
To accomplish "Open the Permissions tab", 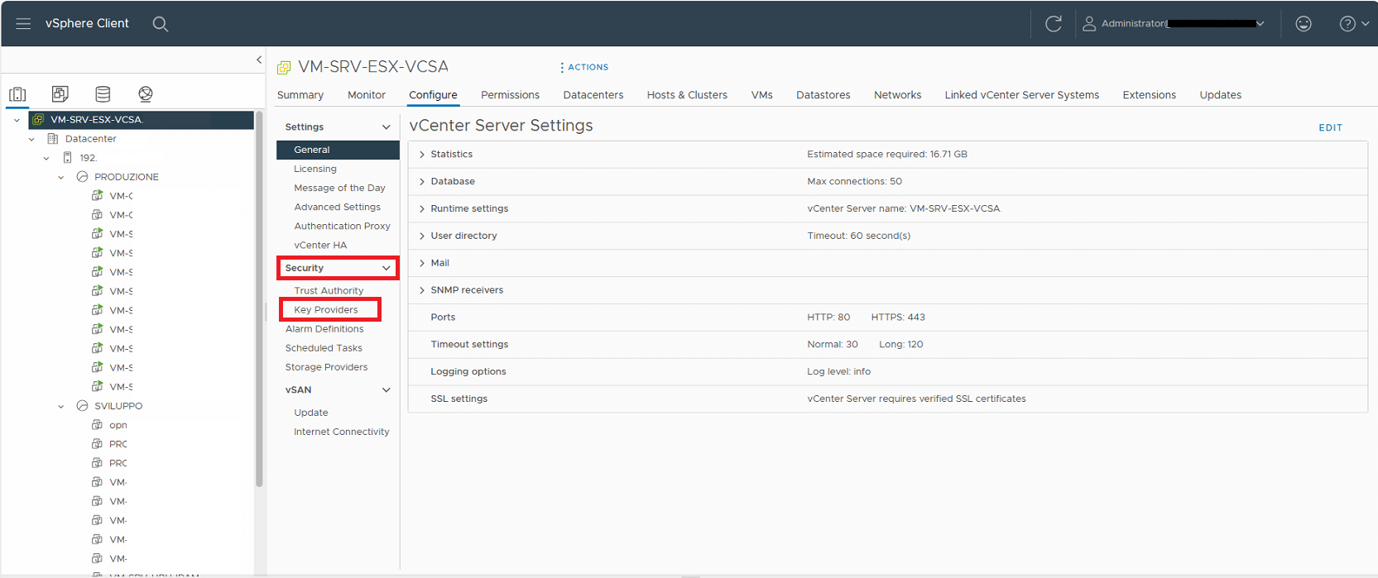I will 510,95.
